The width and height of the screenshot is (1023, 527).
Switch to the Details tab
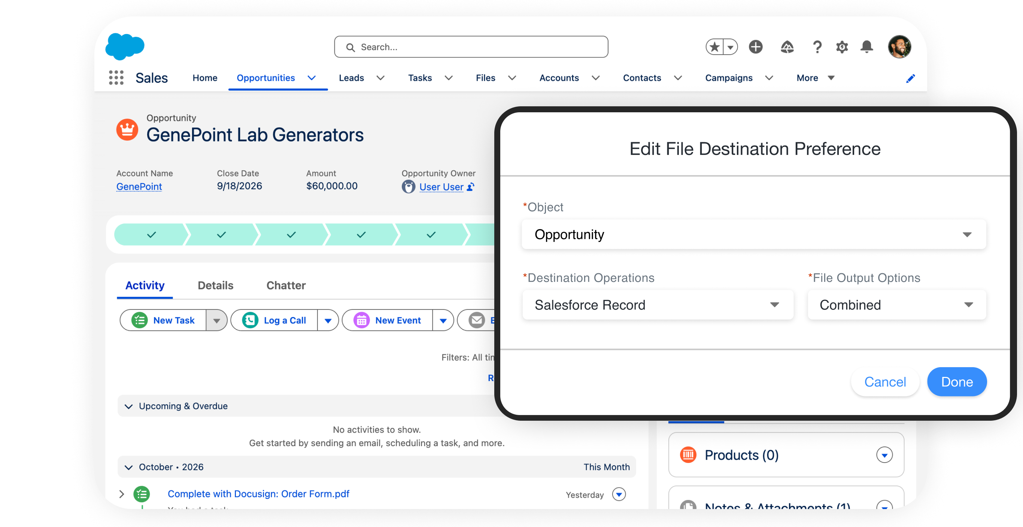point(215,285)
